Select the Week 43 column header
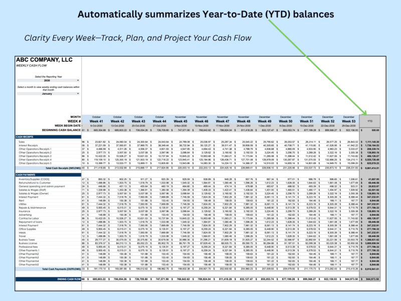Viewport: 401px width, 301px height. pyautogui.click(x=138, y=121)
